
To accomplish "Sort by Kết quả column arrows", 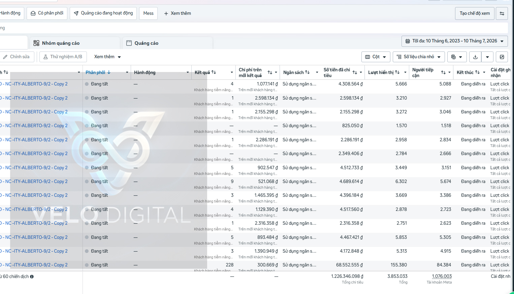I will (x=214, y=72).
